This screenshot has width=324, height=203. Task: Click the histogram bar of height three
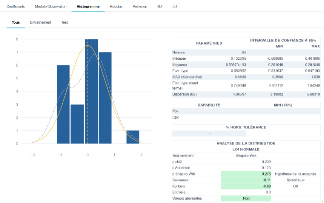pyautogui.click(x=77, y=124)
